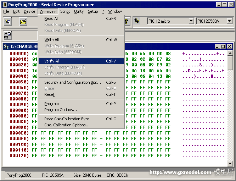Select Reset command

[x=50, y=94]
